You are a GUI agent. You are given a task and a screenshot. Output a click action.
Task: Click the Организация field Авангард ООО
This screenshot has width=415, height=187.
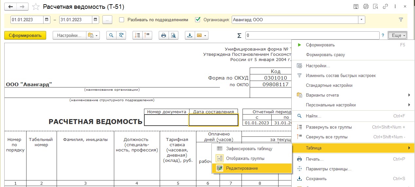coord(295,20)
